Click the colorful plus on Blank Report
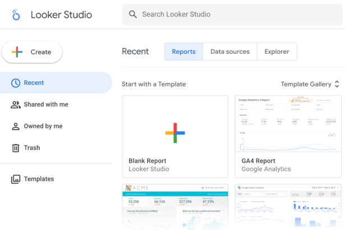 click(175, 133)
